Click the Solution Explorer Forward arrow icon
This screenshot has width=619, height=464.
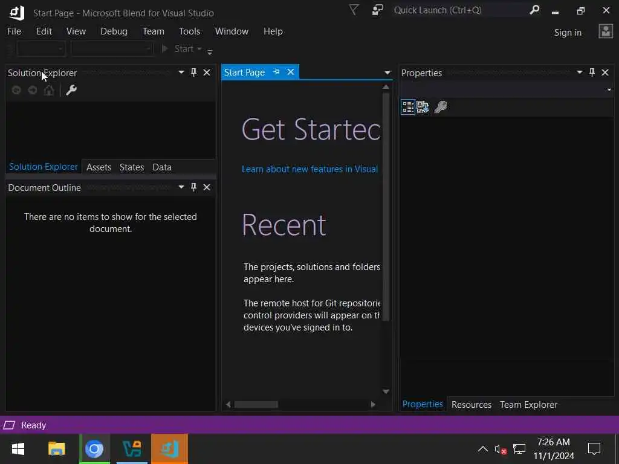(33, 91)
